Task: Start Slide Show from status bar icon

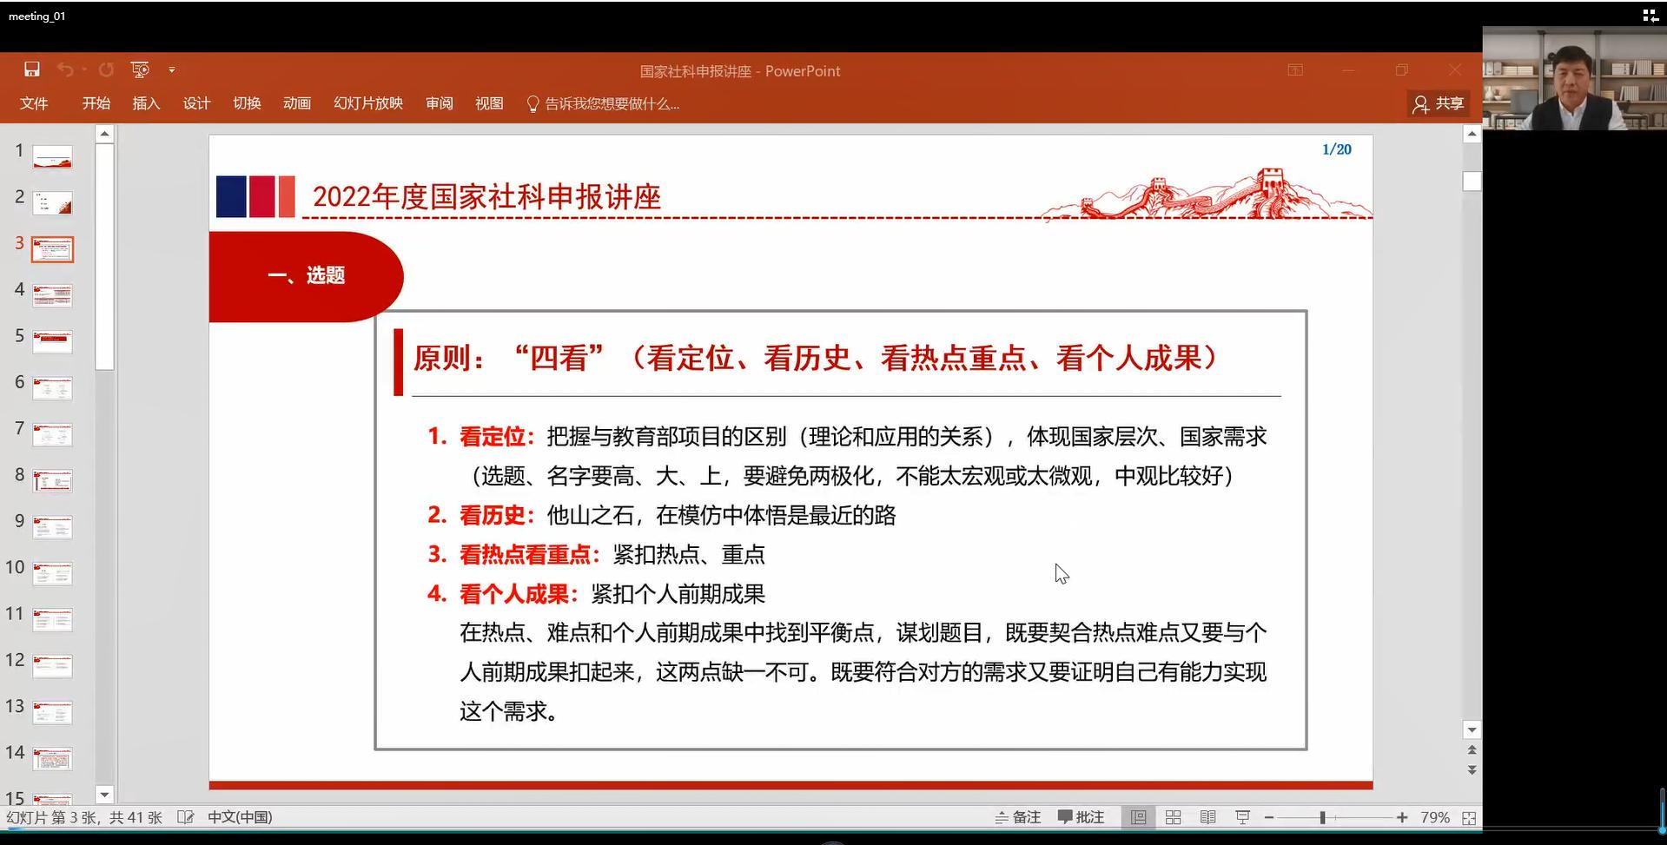Action: coord(1242,817)
